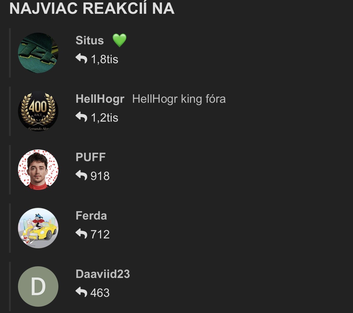The width and height of the screenshot is (353, 313).
Task: Click the 'HellHogr king fóra' status text
Action: (179, 99)
